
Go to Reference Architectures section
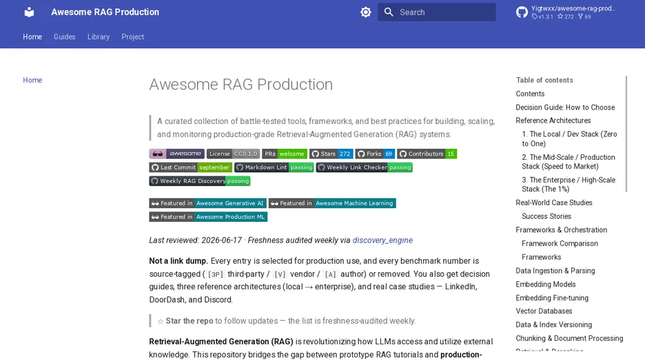[553, 121]
